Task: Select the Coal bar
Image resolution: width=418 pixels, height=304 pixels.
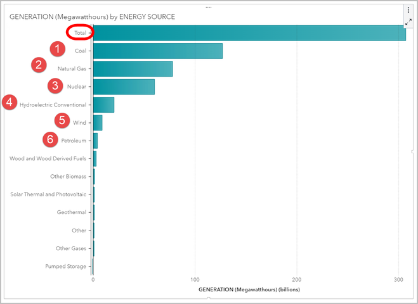Action: tap(158, 51)
